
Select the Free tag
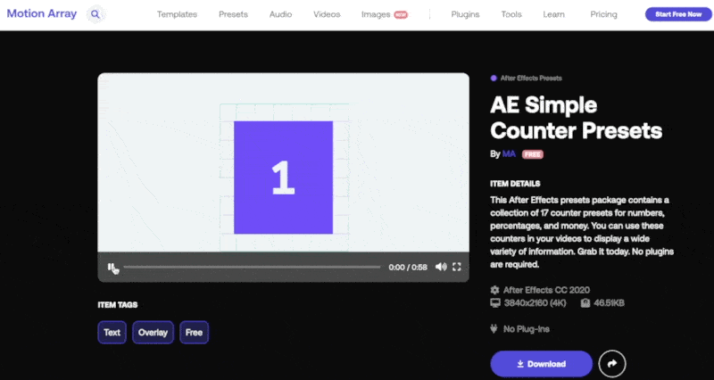[x=194, y=332]
